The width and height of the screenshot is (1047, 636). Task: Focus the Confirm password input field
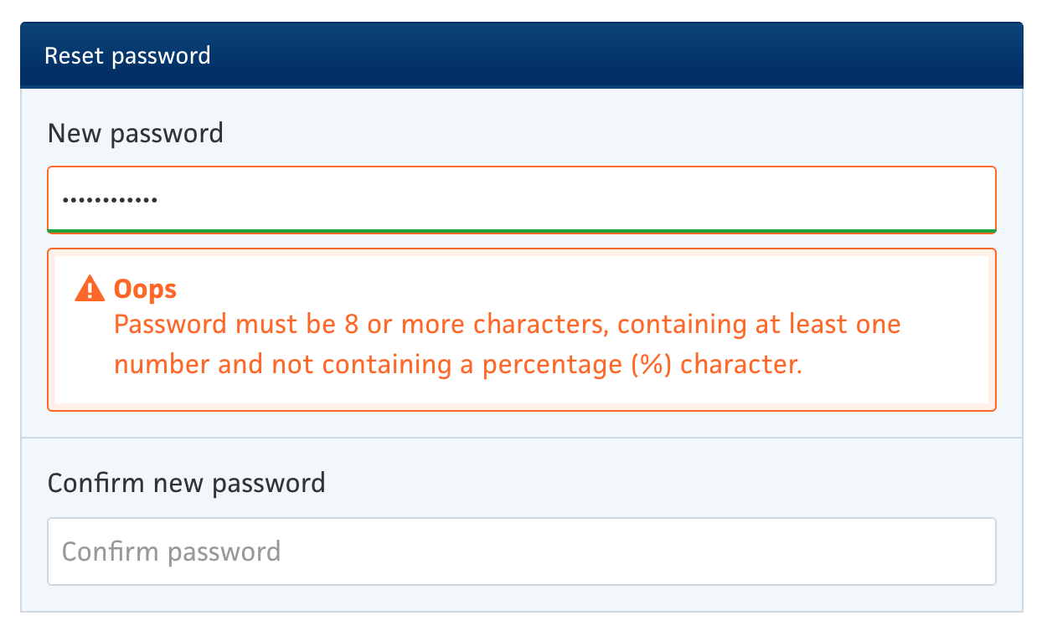[521, 551]
